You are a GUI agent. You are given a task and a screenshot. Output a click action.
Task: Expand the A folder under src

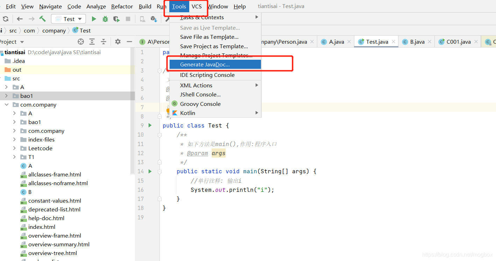pos(6,87)
